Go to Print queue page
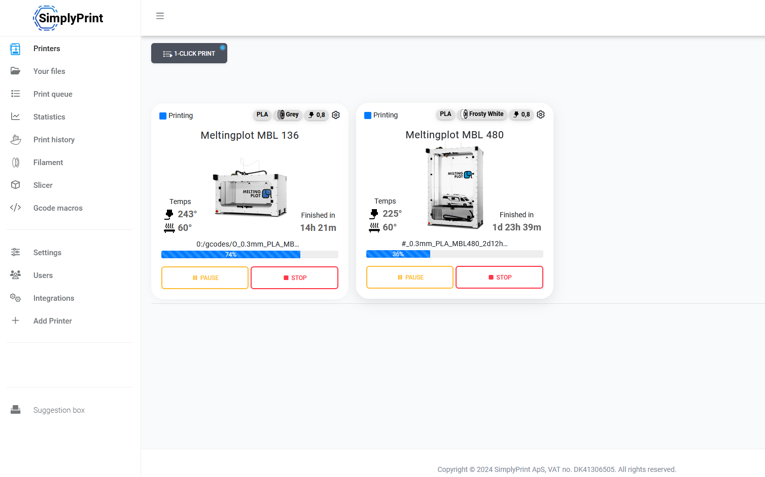The height and width of the screenshot is (477, 765). click(53, 94)
